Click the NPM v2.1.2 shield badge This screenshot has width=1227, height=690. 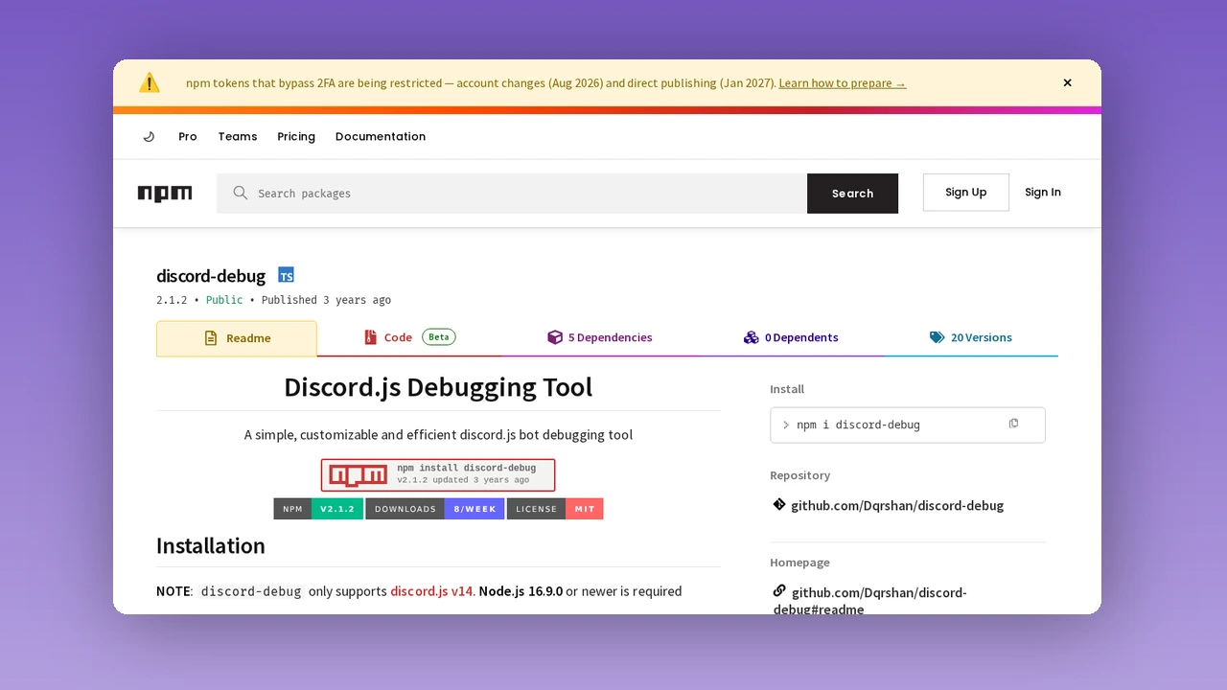[x=318, y=509]
